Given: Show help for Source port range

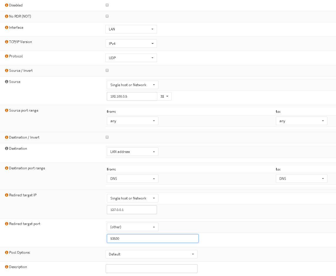Looking at the screenshot, I should pyautogui.click(x=6, y=110).
